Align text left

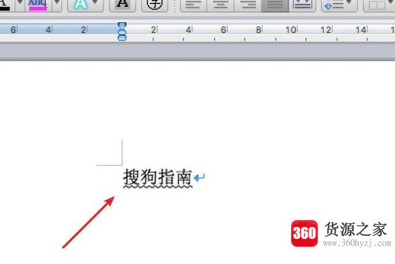193,5
